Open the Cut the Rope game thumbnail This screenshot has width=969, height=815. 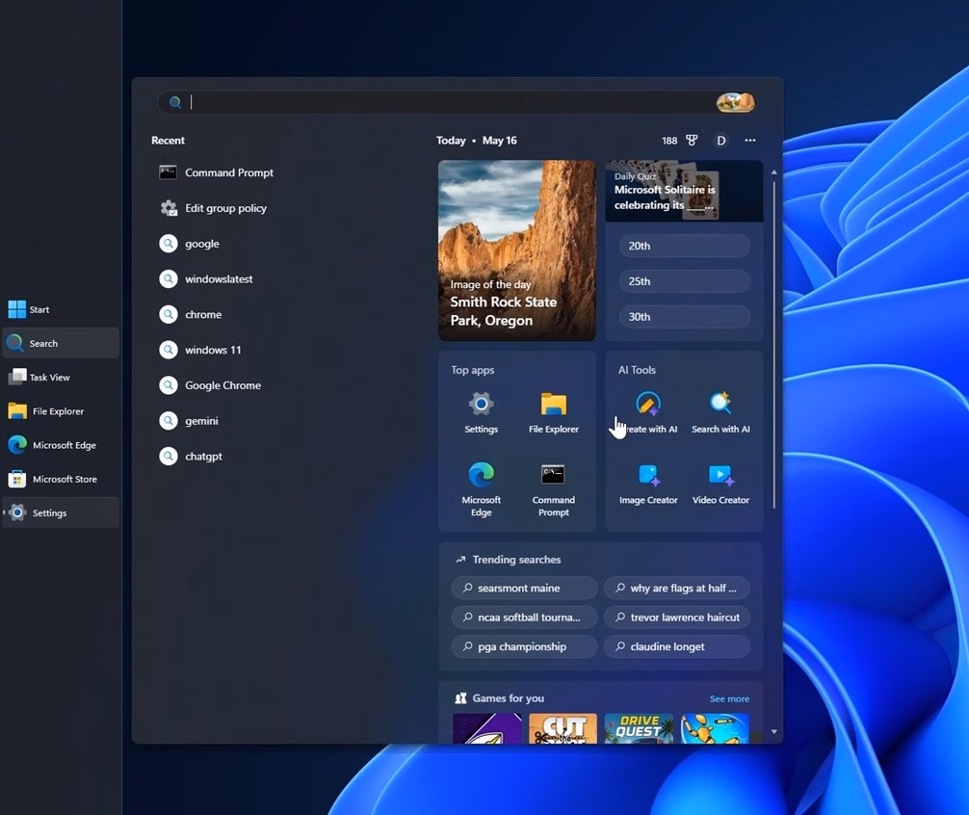tap(563, 728)
